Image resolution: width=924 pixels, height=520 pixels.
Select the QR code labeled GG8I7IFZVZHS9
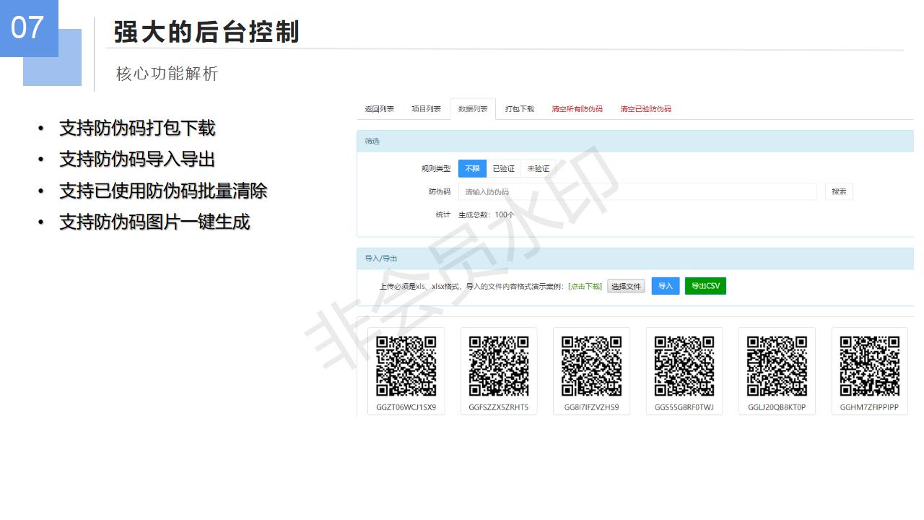591,366
